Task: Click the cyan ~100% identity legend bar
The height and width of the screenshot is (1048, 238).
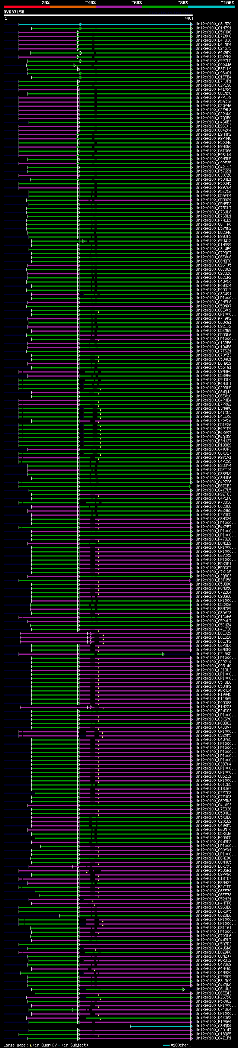Action: [x=211, y=7]
